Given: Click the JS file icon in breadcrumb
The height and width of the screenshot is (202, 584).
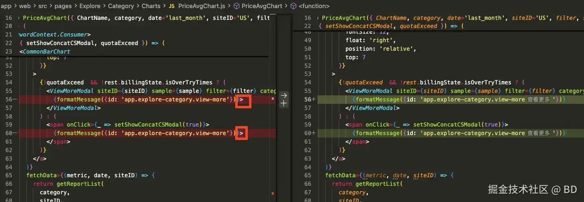Looking at the screenshot, I should click(172, 6).
